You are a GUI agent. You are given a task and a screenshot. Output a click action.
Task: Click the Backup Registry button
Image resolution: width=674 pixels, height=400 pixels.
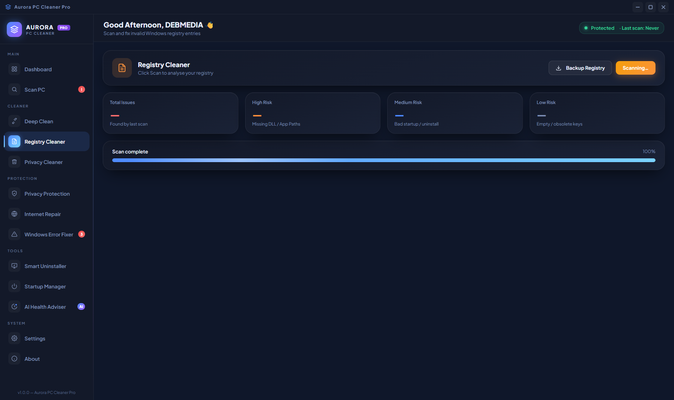point(580,68)
